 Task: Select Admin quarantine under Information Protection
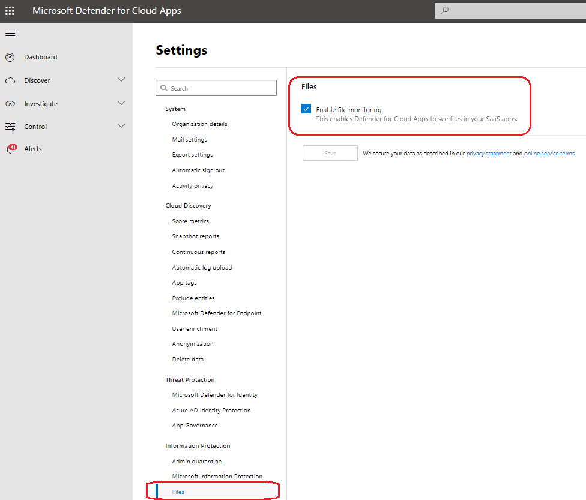point(197,462)
